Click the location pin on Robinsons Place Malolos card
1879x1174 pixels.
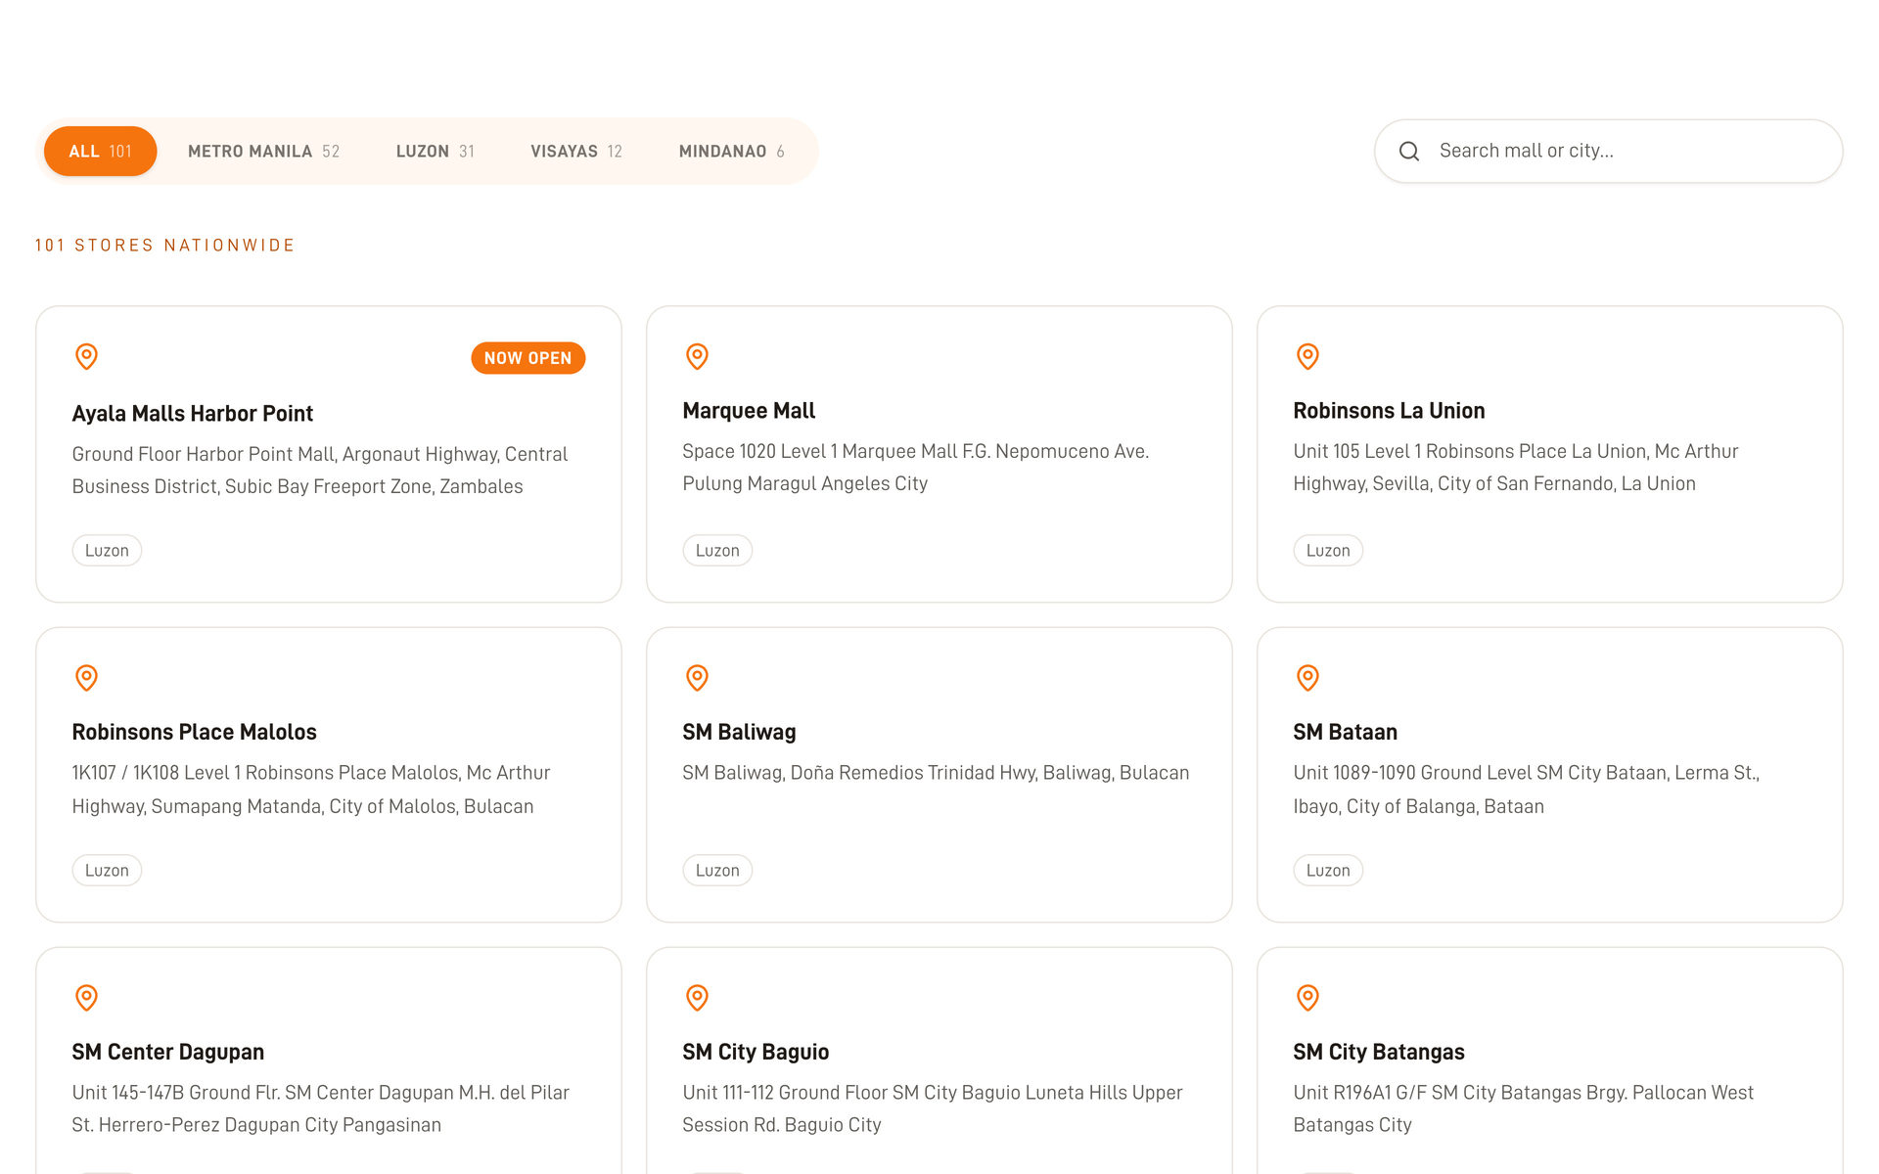click(x=86, y=677)
